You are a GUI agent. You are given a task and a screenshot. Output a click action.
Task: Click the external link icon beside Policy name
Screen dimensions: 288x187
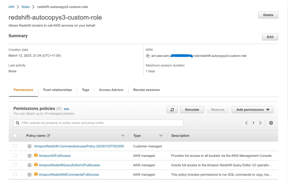tap(48, 136)
